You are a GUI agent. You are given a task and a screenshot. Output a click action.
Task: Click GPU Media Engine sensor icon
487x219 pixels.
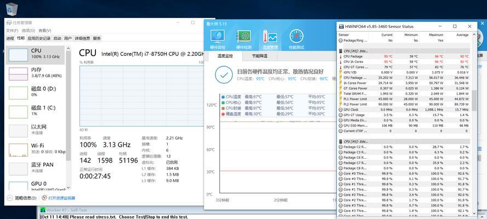click(x=340, y=120)
